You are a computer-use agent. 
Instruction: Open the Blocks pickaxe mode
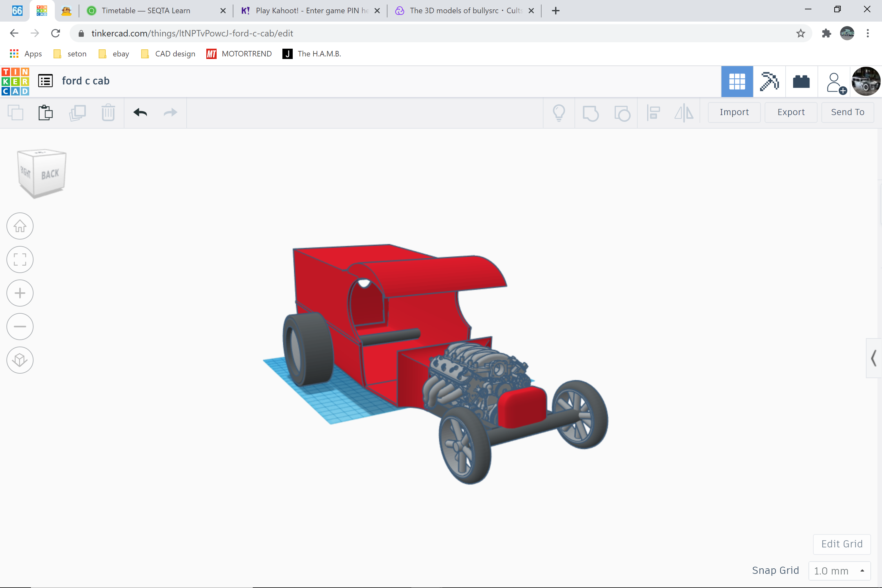769,81
